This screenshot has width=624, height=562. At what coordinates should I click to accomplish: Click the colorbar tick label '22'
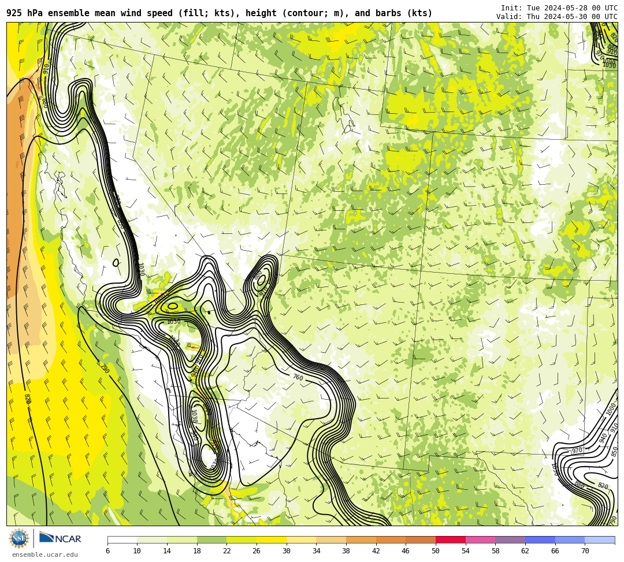pyautogui.click(x=227, y=551)
